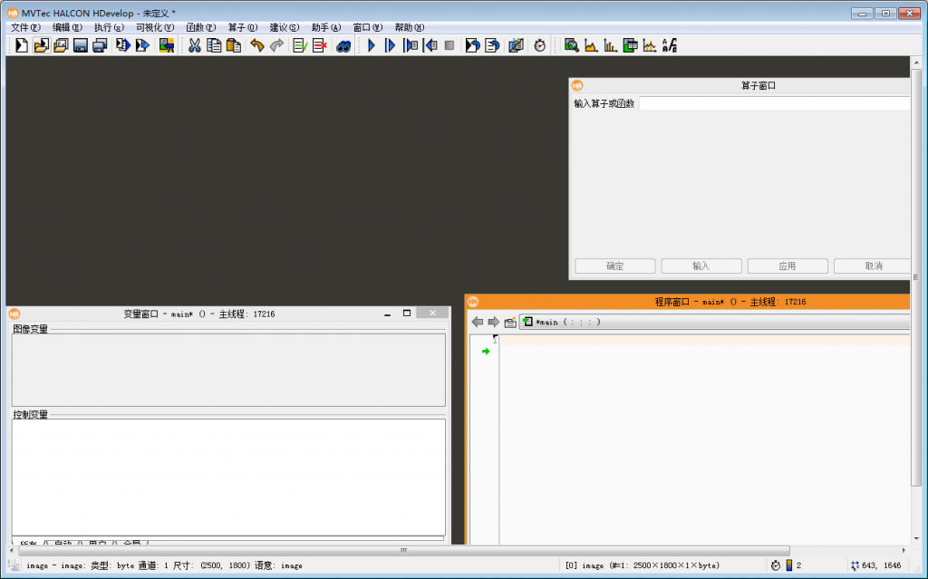Paste from clipboard toolbar icon
The image size is (928, 579).
[234, 45]
